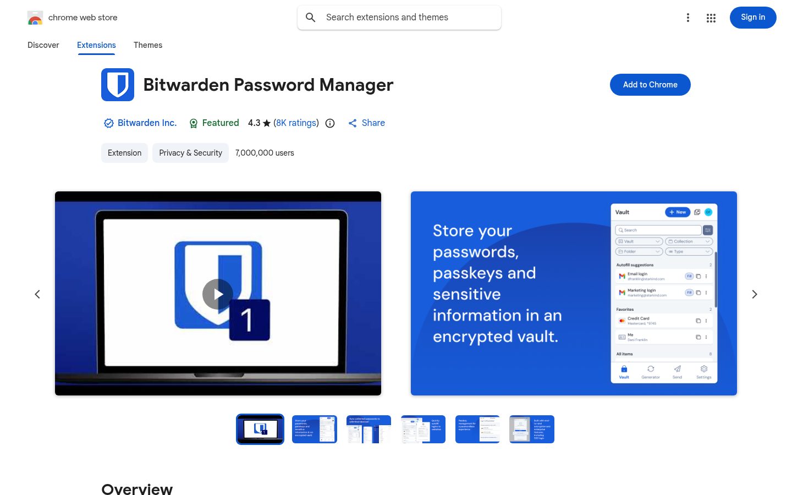Open the Bitwarden Inc. publisher link
Screen dimensions: 792x495
point(147,123)
